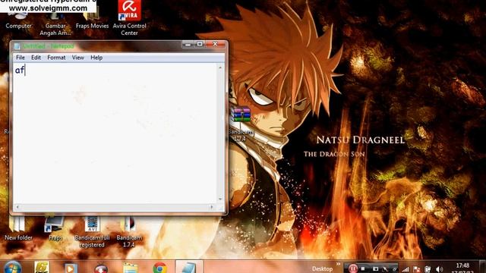Viewport: 486px width, 273px height.
Task: Open the Help menu in Notepad
Action: (x=96, y=58)
